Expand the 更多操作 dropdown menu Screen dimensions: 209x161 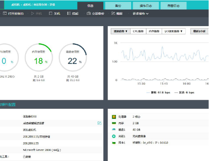coord(141,14)
